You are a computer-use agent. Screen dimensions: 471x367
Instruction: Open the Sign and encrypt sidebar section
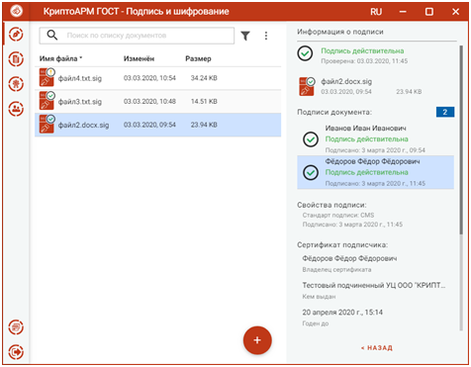[x=16, y=35]
